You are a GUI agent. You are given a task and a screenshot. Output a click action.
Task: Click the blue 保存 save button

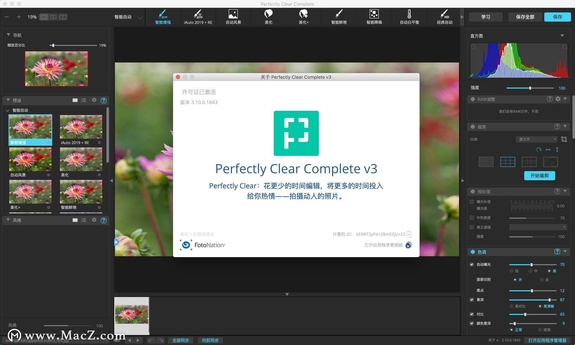coord(557,17)
